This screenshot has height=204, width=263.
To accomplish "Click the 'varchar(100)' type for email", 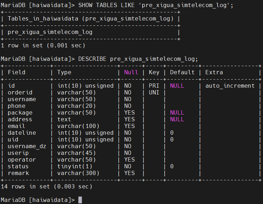I will pyautogui.click(x=78, y=126).
